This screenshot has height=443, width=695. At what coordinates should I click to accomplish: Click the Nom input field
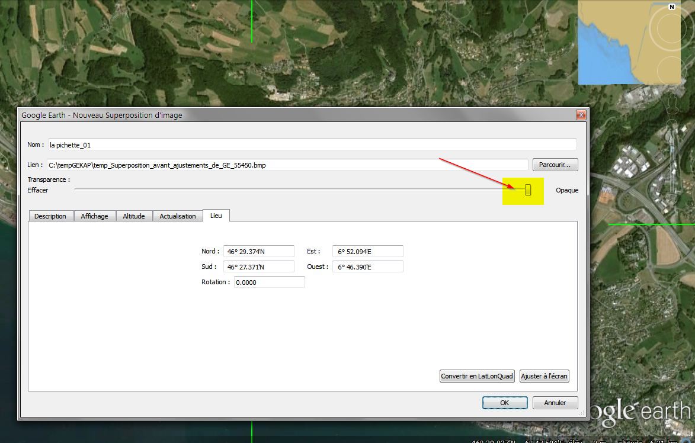coord(312,145)
